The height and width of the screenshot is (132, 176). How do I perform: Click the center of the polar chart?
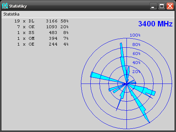point(126,84)
